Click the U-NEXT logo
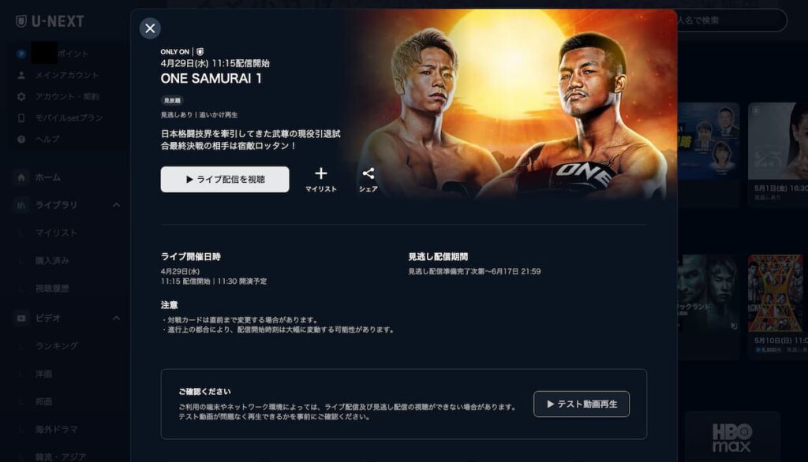808x462 pixels. point(50,21)
